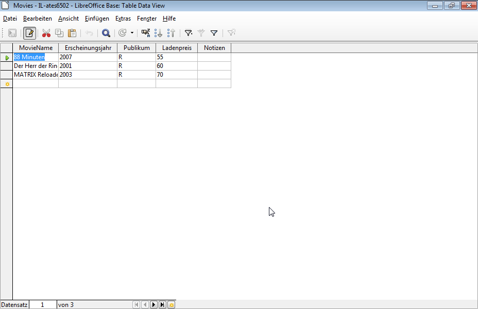Click Publikum cell R for 88 Minuten

tap(136, 57)
